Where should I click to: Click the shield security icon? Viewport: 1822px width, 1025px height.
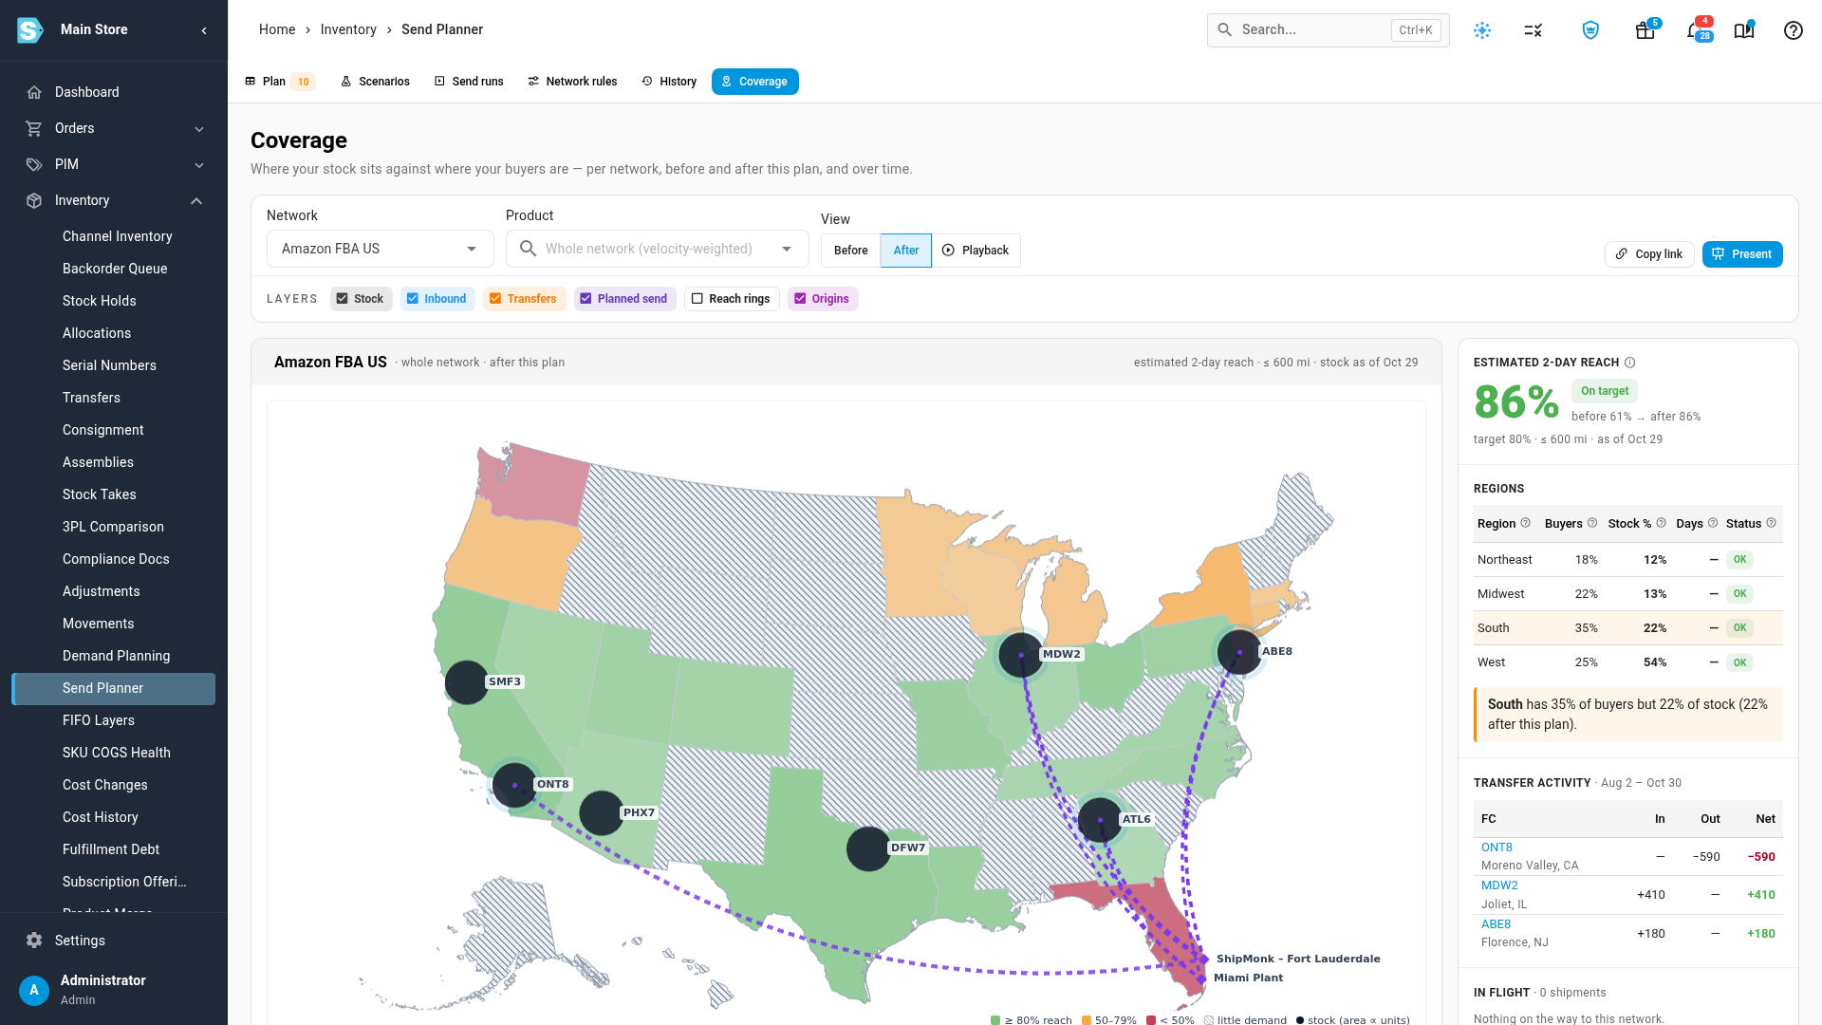coord(1590,30)
